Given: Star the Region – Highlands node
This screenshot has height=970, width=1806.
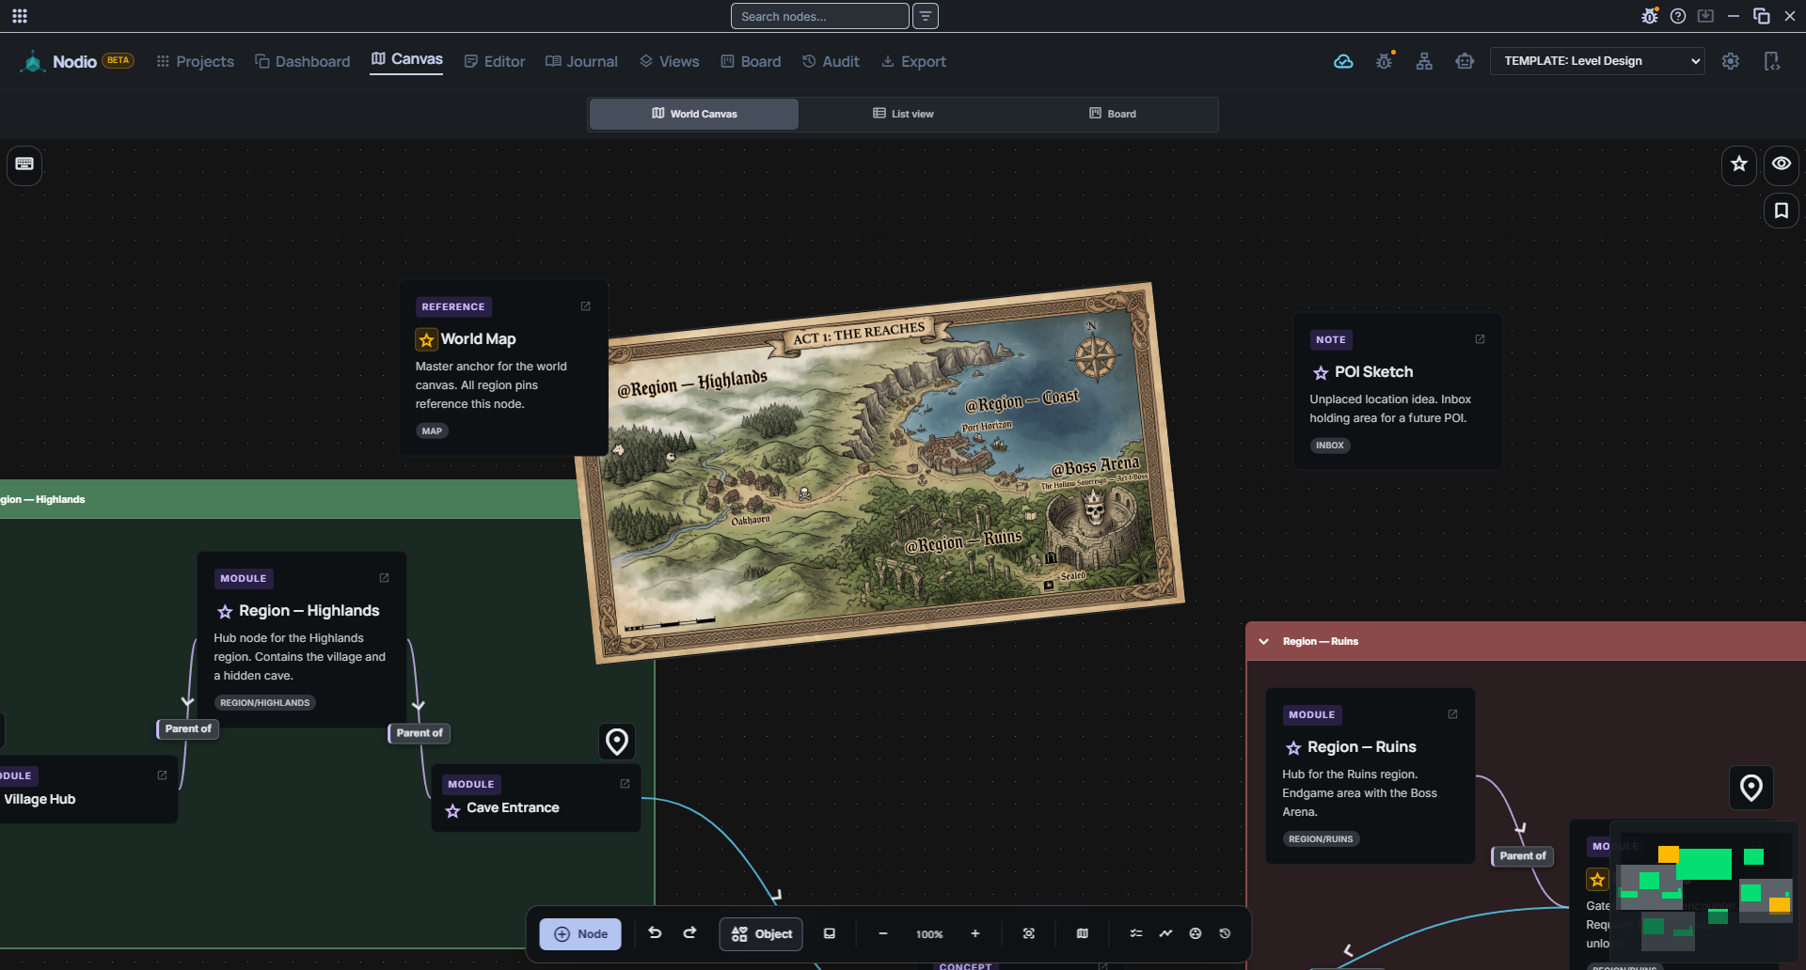Looking at the screenshot, I should [x=225, y=612].
